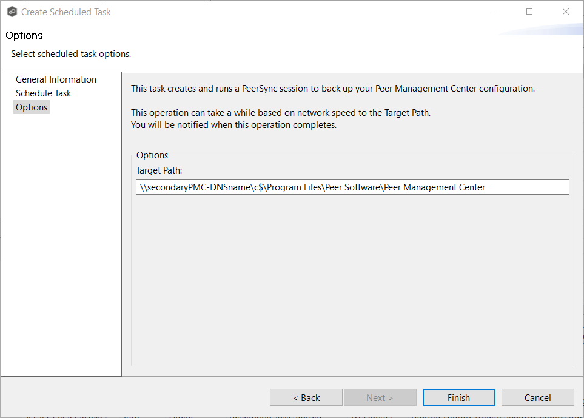Click the grayed-out Next button
This screenshot has height=418, width=584.
pyautogui.click(x=380, y=397)
